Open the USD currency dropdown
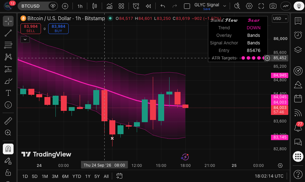The height and width of the screenshot is (182, 305). tap(280, 19)
